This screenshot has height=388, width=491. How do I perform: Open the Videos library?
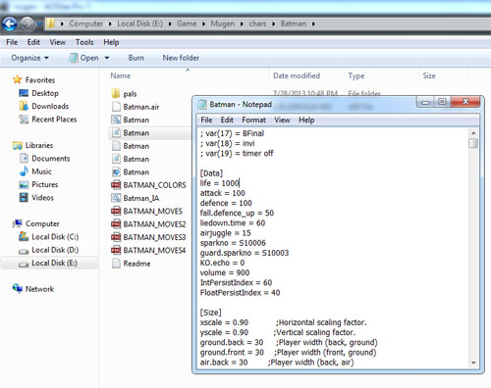point(42,198)
